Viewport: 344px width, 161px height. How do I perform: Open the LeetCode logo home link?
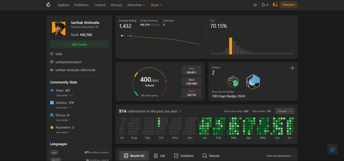click(49, 5)
